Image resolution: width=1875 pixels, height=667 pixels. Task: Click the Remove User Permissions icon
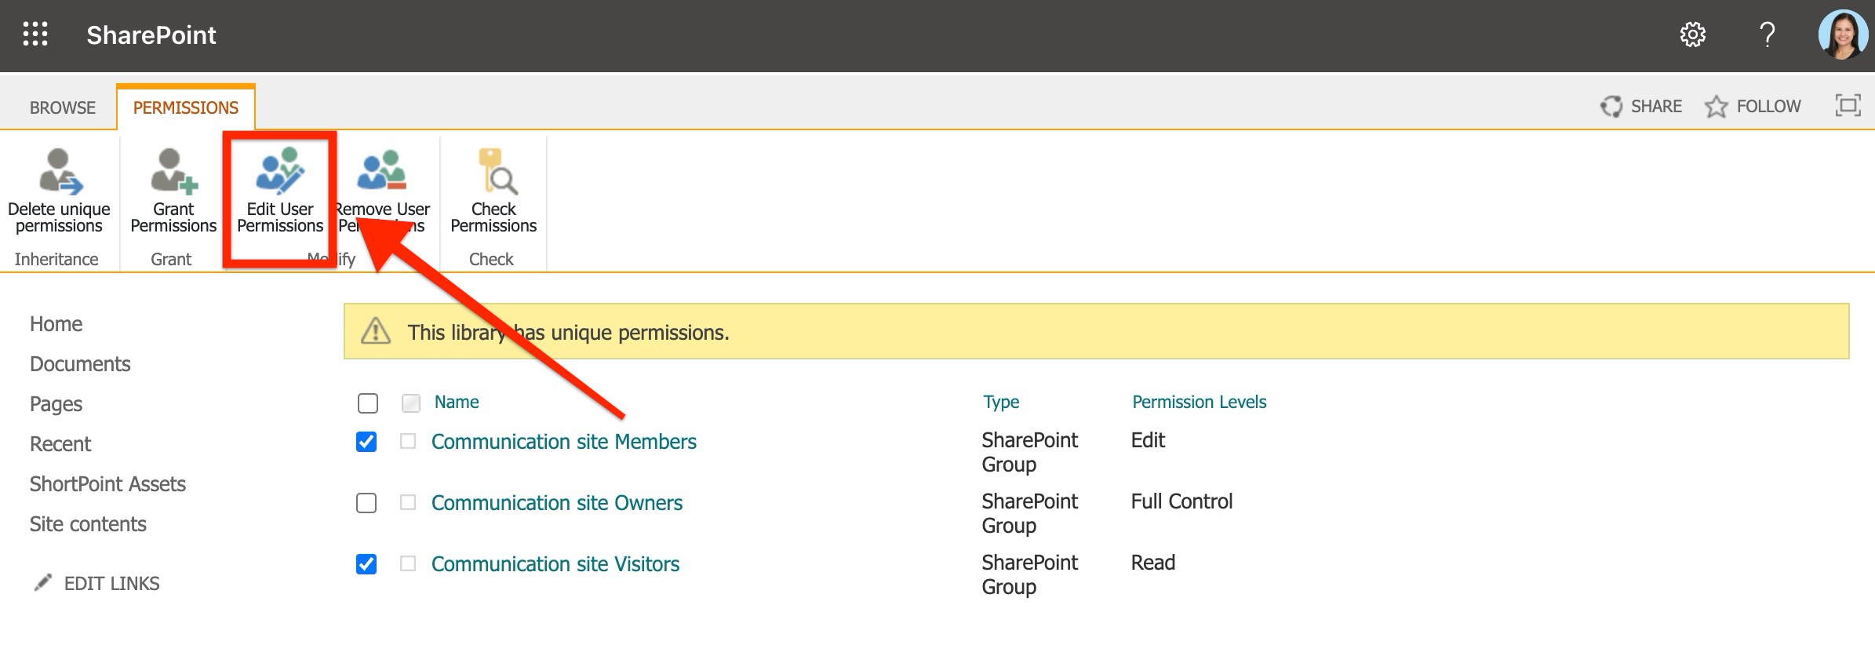click(382, 171)
